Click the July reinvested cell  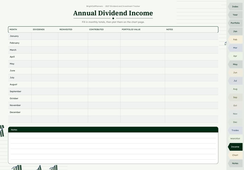[73, 78]
